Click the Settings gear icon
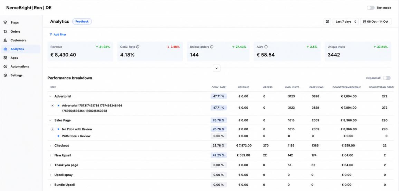399x191 pixels. [5, 75]
